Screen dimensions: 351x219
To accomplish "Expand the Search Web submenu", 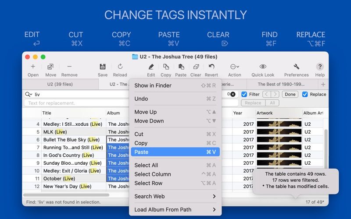I will [x=175, y=196].
